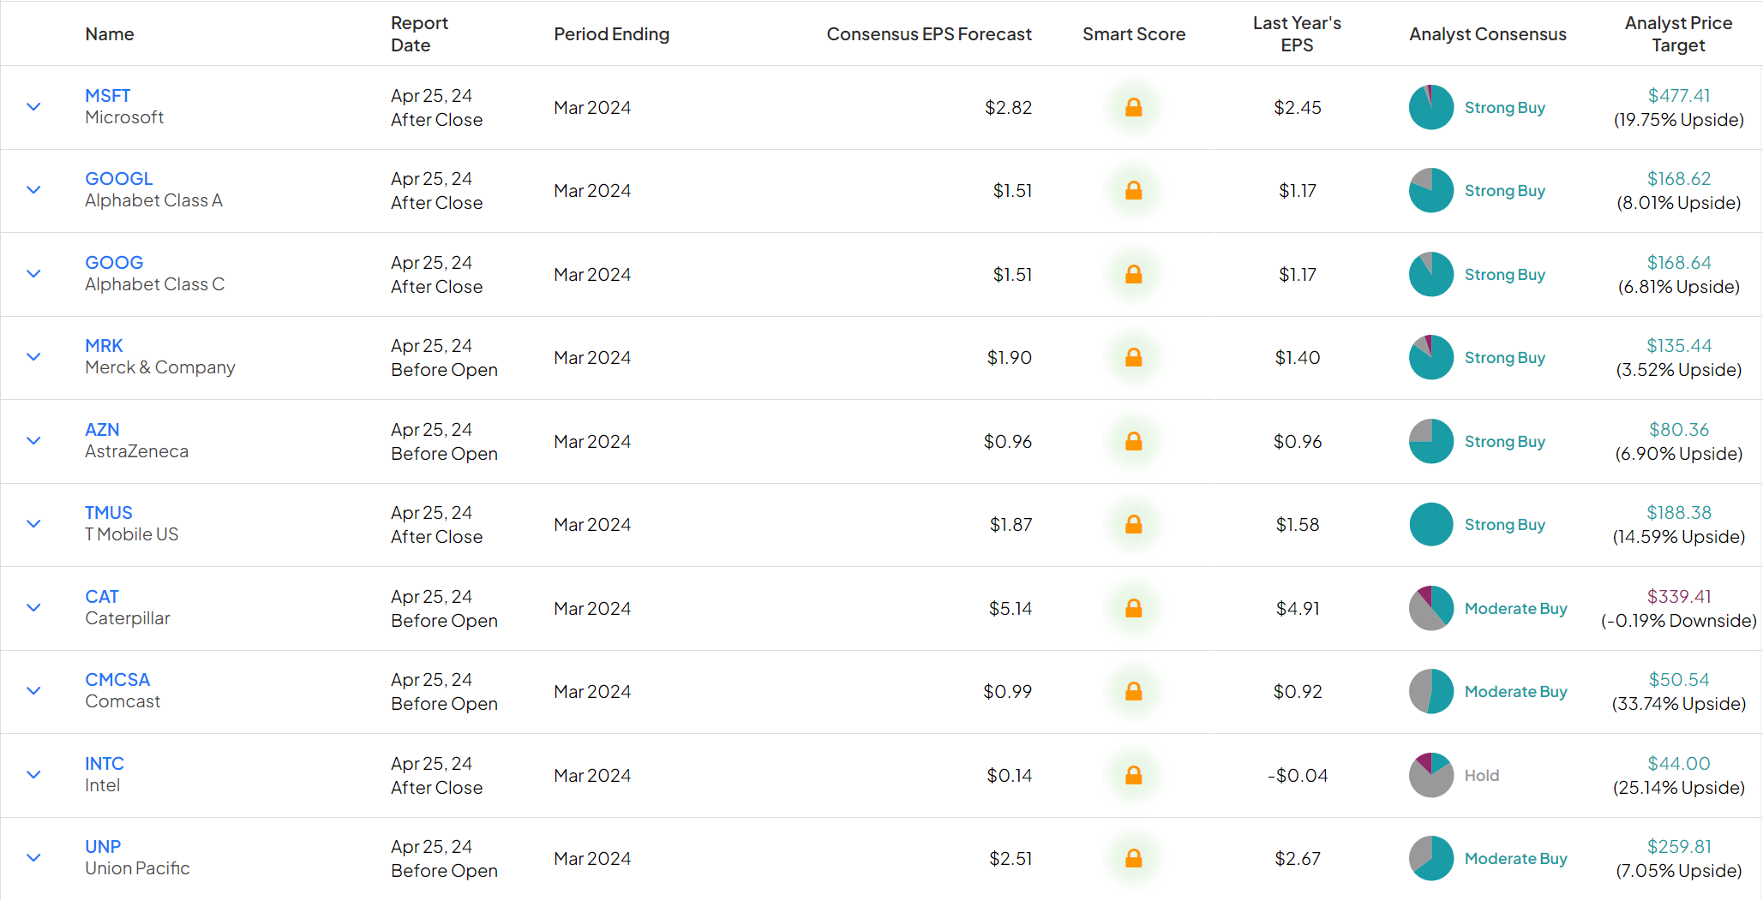1763x900 pixels.
Task: Click the Smart Score lock for Intel
Action: point(1133,775)
